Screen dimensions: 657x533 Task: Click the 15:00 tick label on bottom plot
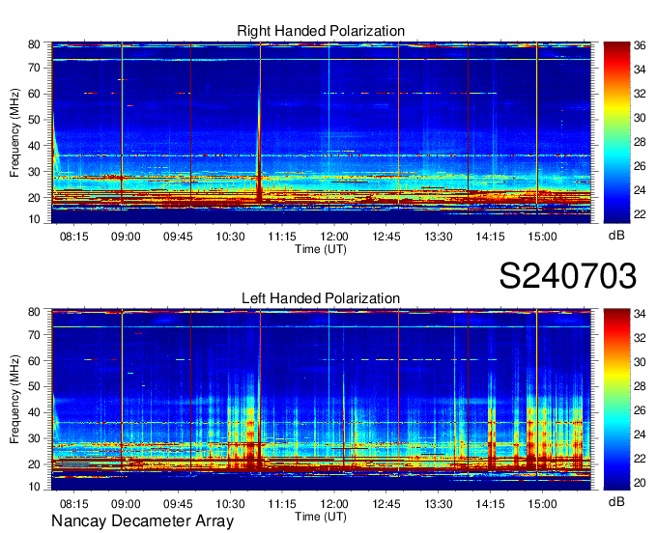point(542,504)
